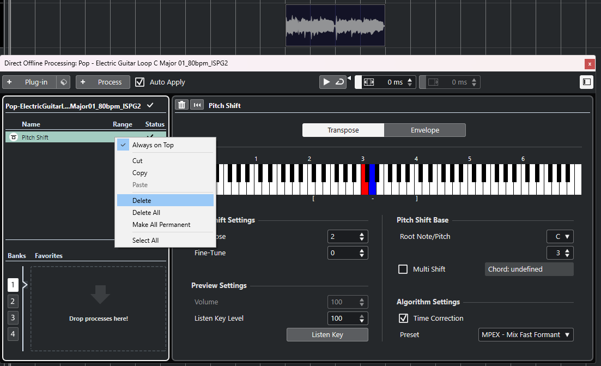Click the Listen Key button
Screen dimensions: 601x366
coord(327,334)
